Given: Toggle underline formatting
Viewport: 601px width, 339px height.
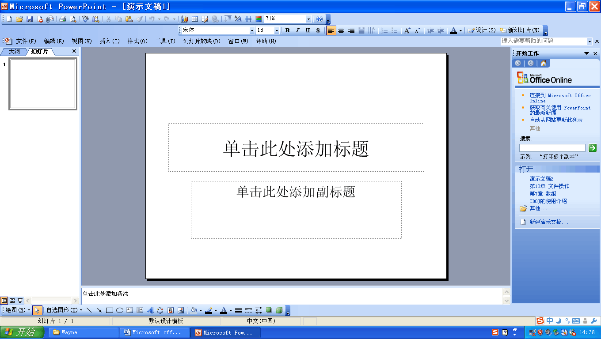Looking at the screenshot, I should (308, 30).
